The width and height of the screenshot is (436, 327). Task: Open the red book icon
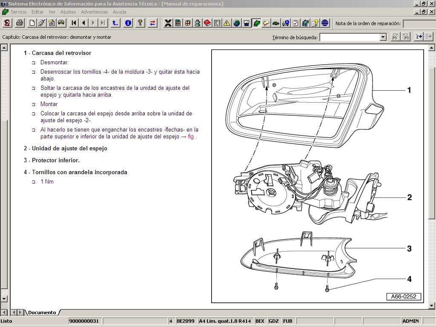207,23
